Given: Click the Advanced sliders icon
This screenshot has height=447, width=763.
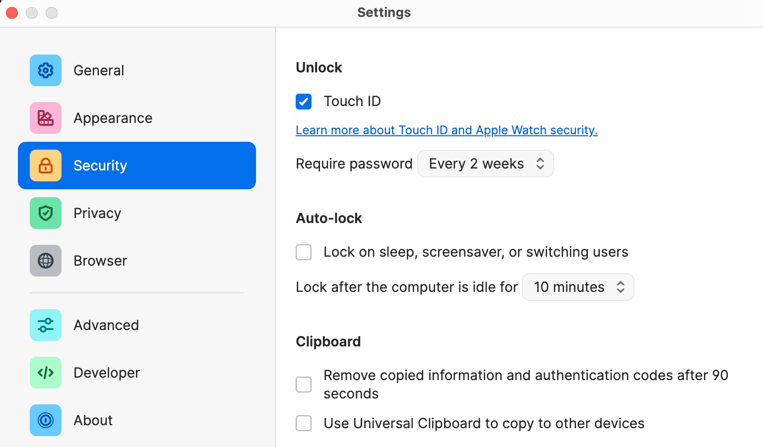Looking at the screenshot, I should coord(46,325).
